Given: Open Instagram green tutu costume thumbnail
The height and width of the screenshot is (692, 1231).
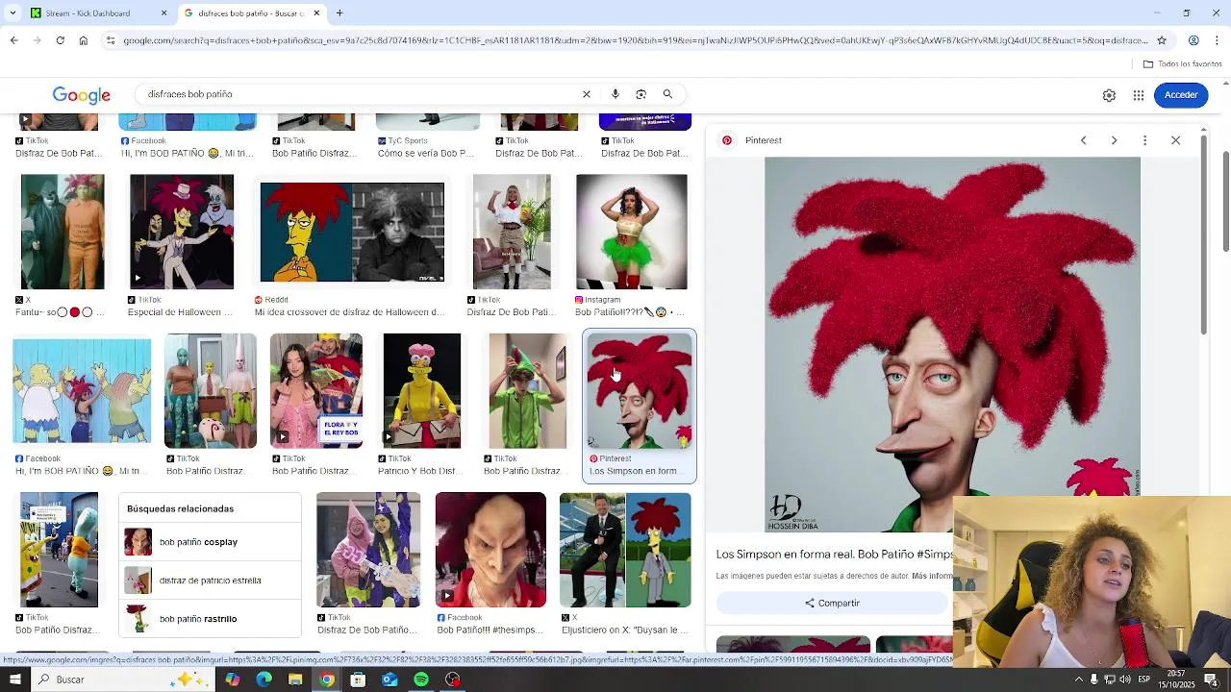Looking at the screenshot, I should tap(632, 232).
